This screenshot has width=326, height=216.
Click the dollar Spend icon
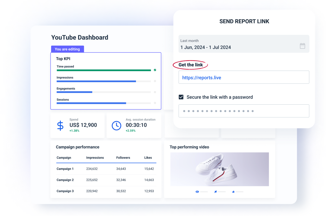[60, 125]
